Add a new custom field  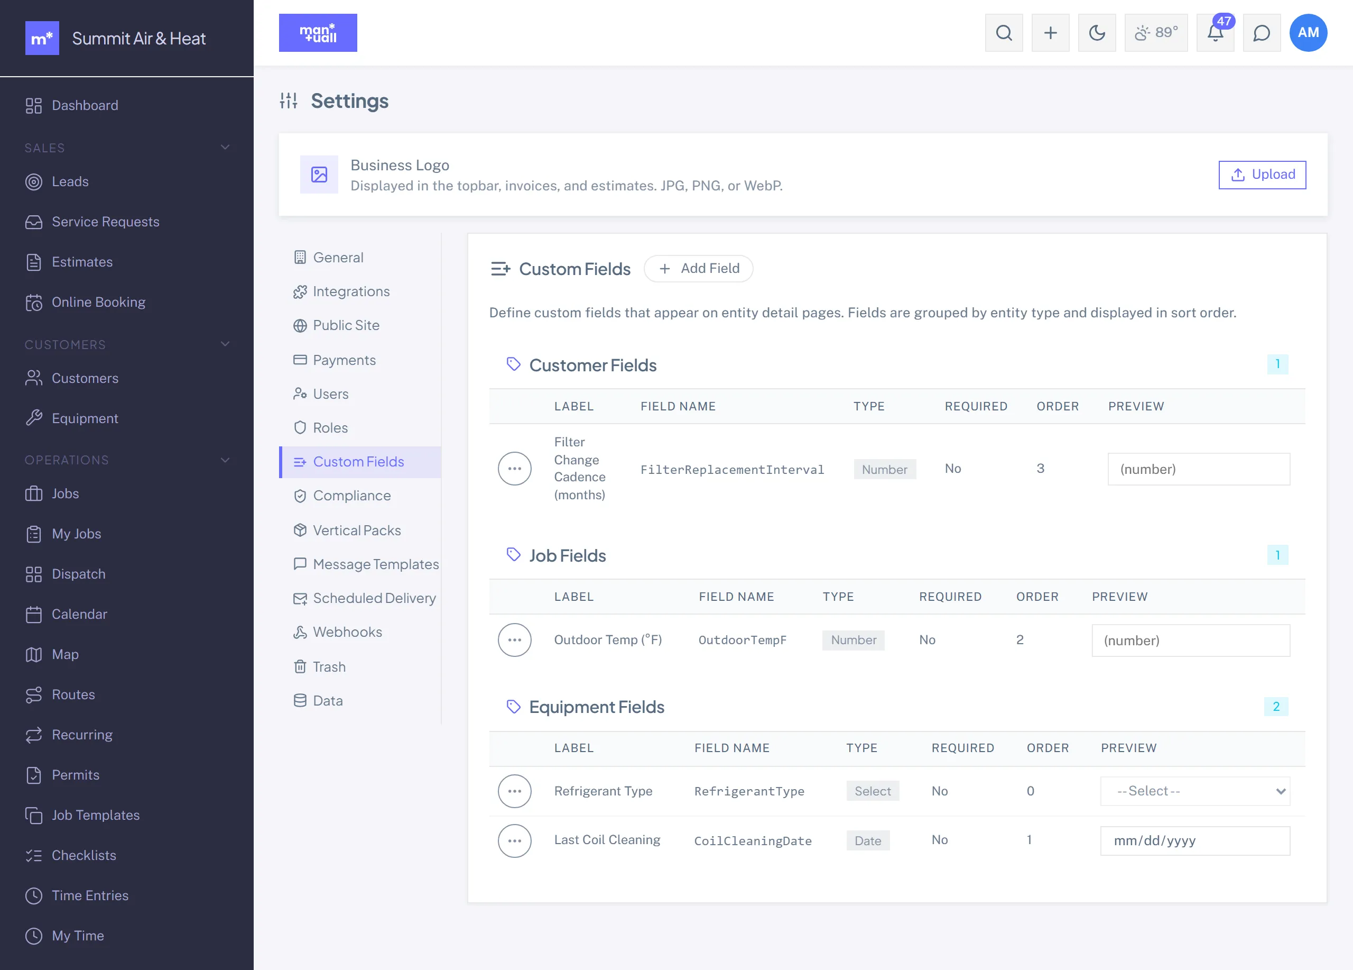[698, 269]
